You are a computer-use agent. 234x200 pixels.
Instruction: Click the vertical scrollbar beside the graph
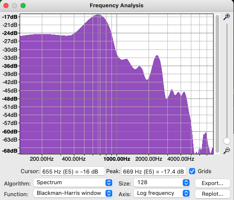tap(217, 84)
